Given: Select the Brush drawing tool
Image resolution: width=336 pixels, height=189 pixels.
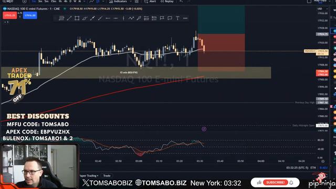Looking at the screenshot, I should pos(139,18).
